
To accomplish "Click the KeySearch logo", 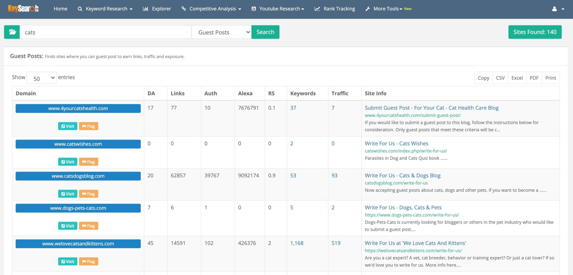I will (23, 9).
